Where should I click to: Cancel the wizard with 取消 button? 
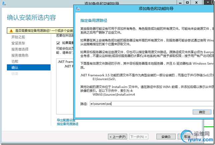tap(187, 137)
